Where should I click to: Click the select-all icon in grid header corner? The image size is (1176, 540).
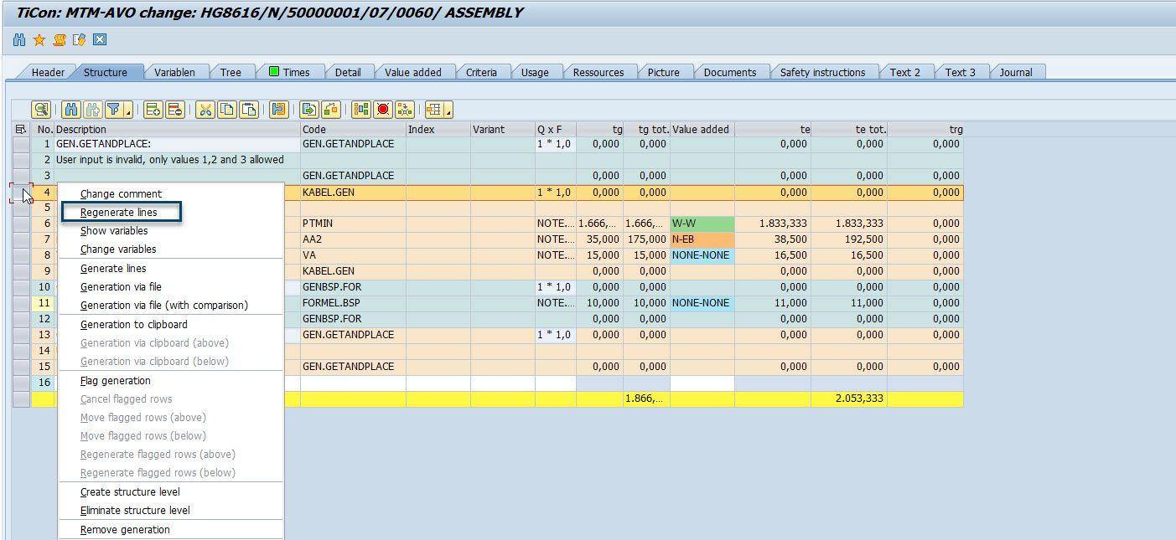(x=21, y=130)
